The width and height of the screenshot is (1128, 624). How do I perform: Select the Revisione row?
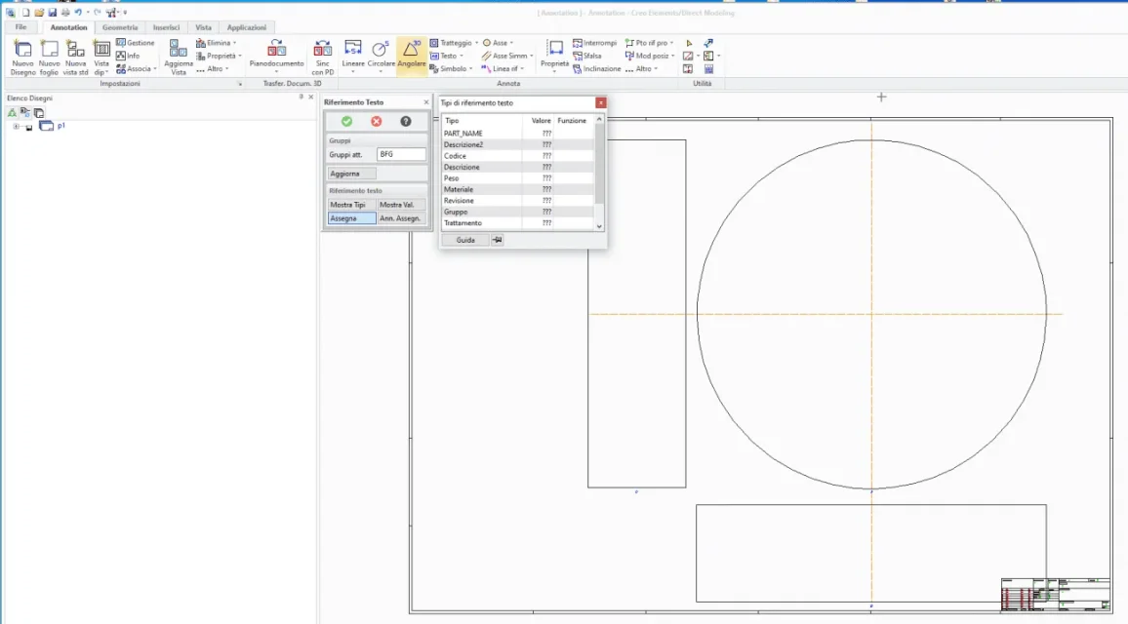coord(518,201)
